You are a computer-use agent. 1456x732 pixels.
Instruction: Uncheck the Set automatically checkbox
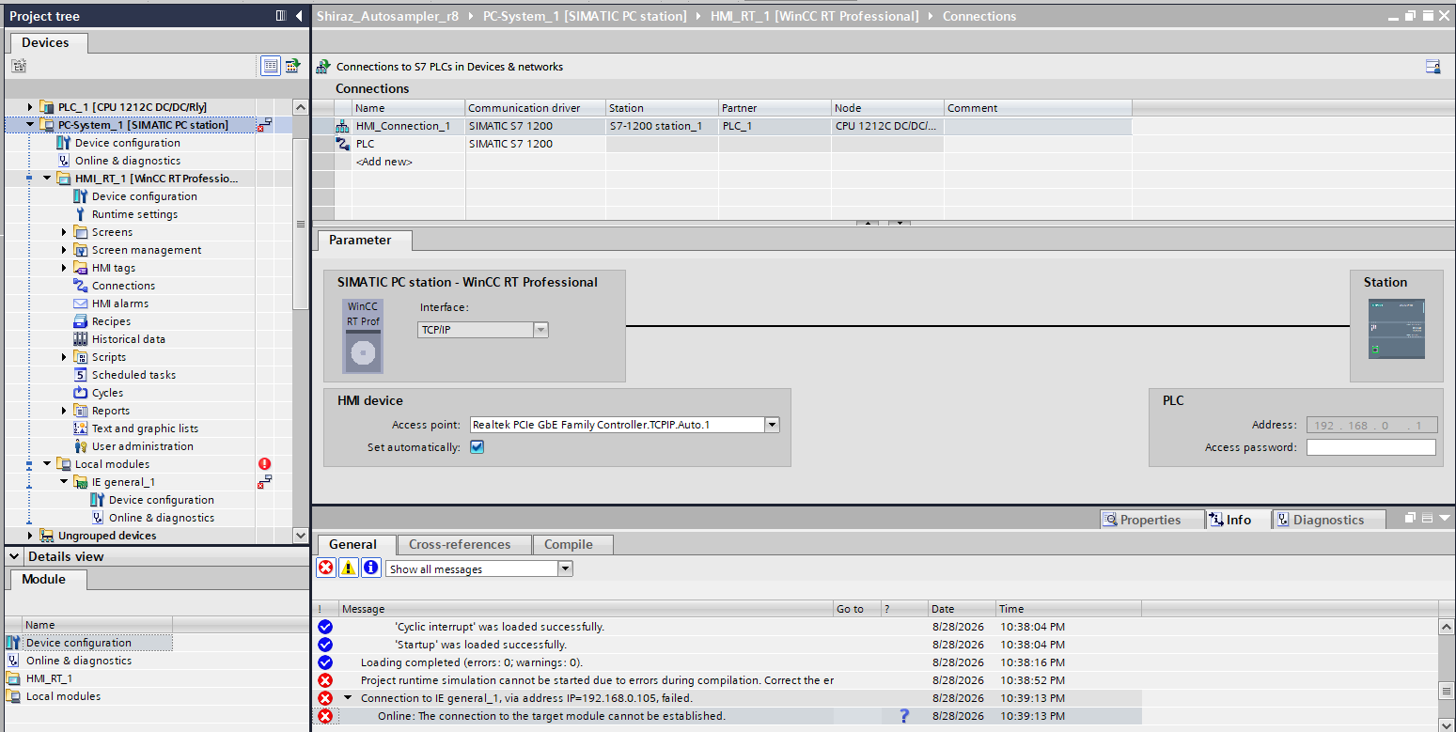(x=477, y=447)
